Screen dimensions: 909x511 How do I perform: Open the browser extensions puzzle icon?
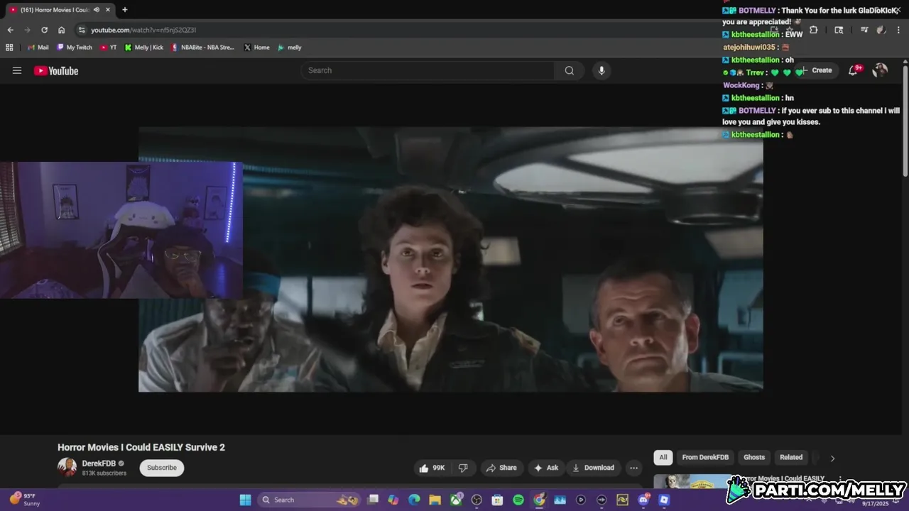point(814,30)
